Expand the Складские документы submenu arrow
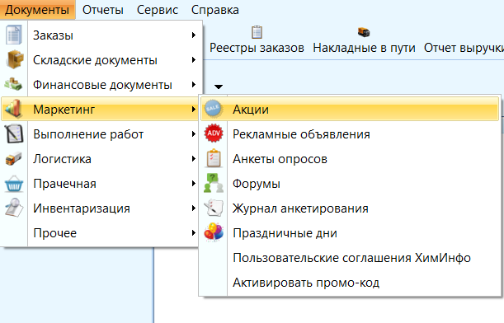This screenshot has height=323, width=504. click(194, 59)
